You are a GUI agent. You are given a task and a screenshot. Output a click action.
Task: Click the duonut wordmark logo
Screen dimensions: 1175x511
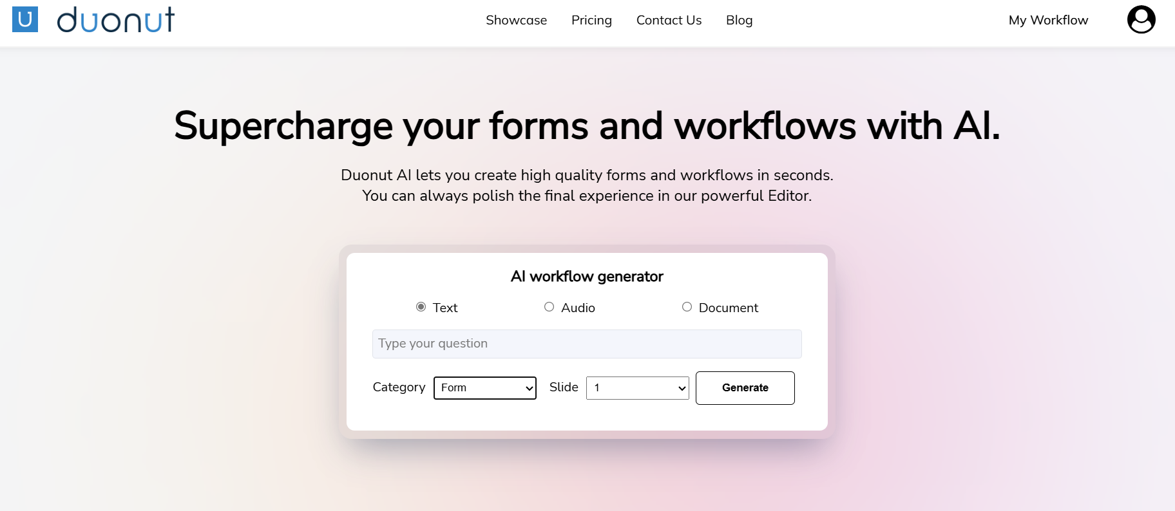pos(116,20)
